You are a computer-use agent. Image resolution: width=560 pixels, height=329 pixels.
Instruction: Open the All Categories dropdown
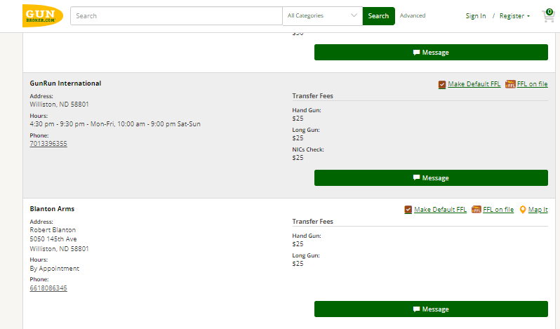(322, 15)
